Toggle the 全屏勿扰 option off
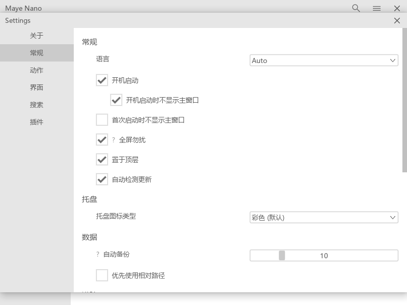This screenshot has height=305, width=407. click(102, 139)
